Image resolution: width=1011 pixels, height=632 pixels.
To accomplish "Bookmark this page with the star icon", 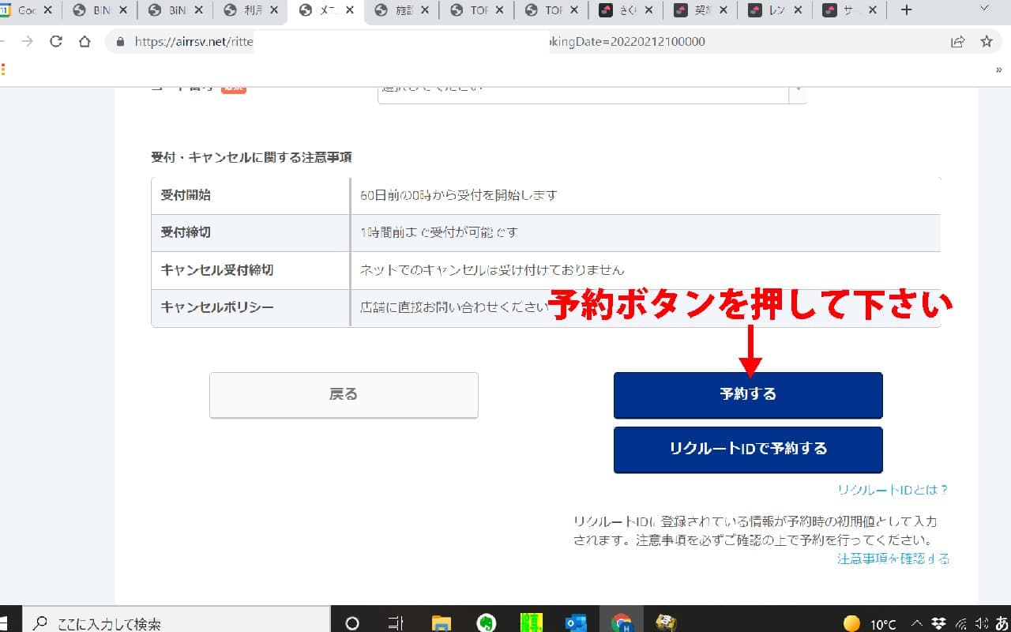I will (x=986, y=42).
